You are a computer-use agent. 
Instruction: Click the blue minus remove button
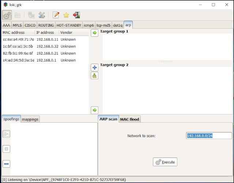click(x=7, y=164)
